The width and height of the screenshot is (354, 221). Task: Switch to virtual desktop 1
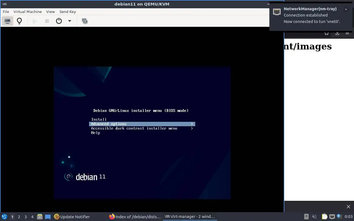point(12,217)
